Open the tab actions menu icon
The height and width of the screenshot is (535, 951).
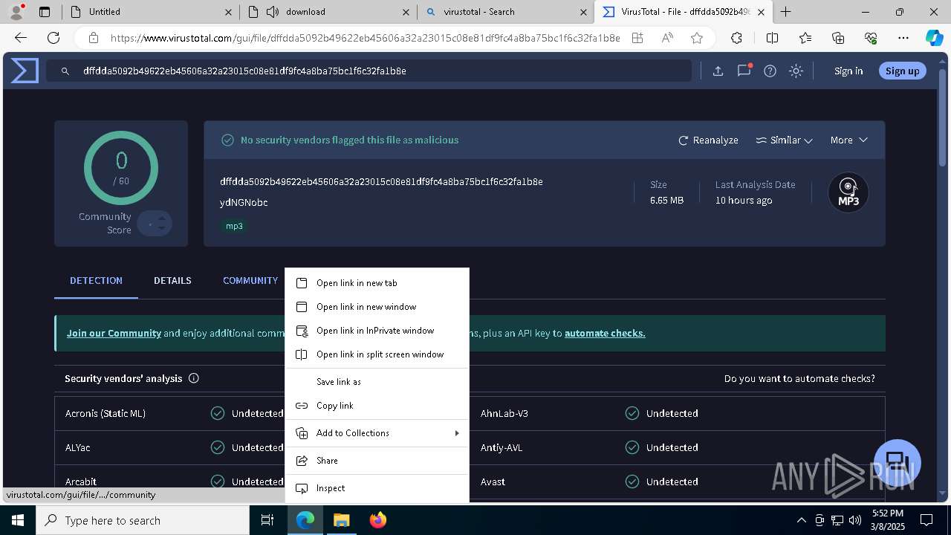pyautogui.click(x=45, y=12)
